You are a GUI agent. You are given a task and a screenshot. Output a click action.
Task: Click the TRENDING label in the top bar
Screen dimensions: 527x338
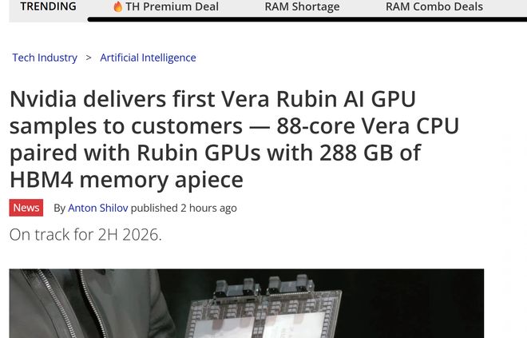point(48,6)
